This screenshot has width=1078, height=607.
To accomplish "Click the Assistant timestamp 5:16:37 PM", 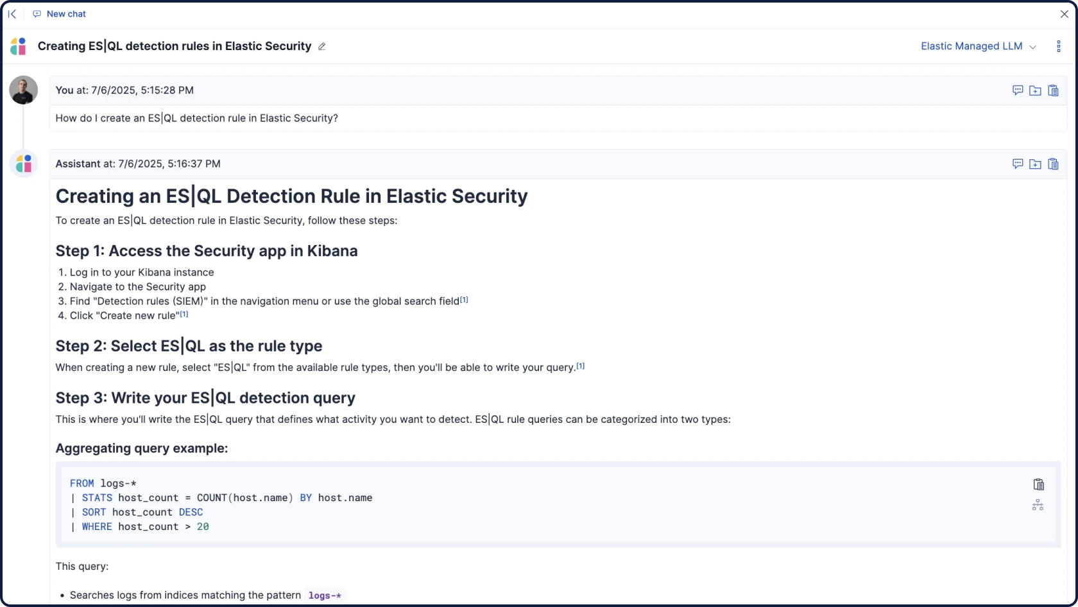I will (169, 164).
